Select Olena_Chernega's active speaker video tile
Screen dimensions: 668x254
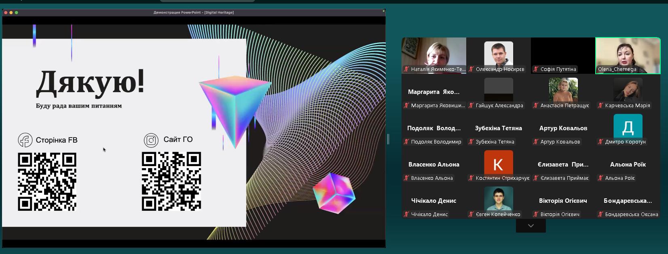coord(628,56)
